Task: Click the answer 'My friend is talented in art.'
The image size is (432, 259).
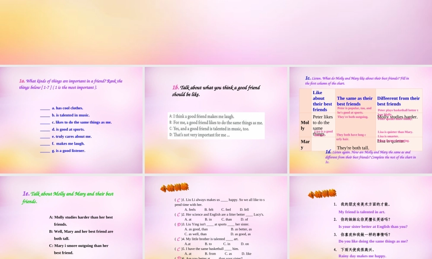Action: [362, 212]
